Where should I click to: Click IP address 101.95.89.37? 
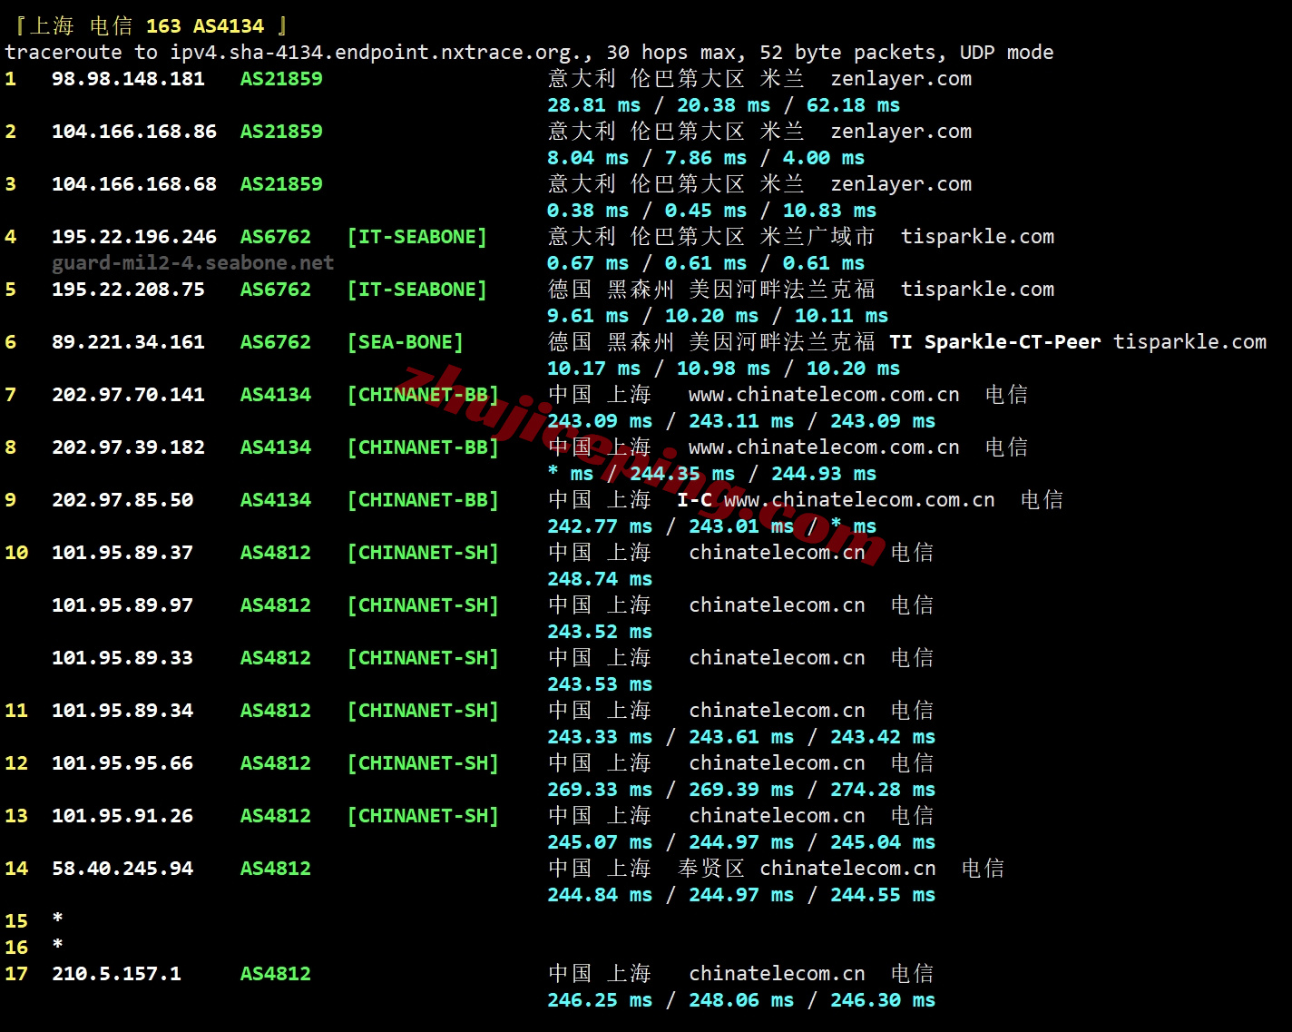(x=122, y=553)
